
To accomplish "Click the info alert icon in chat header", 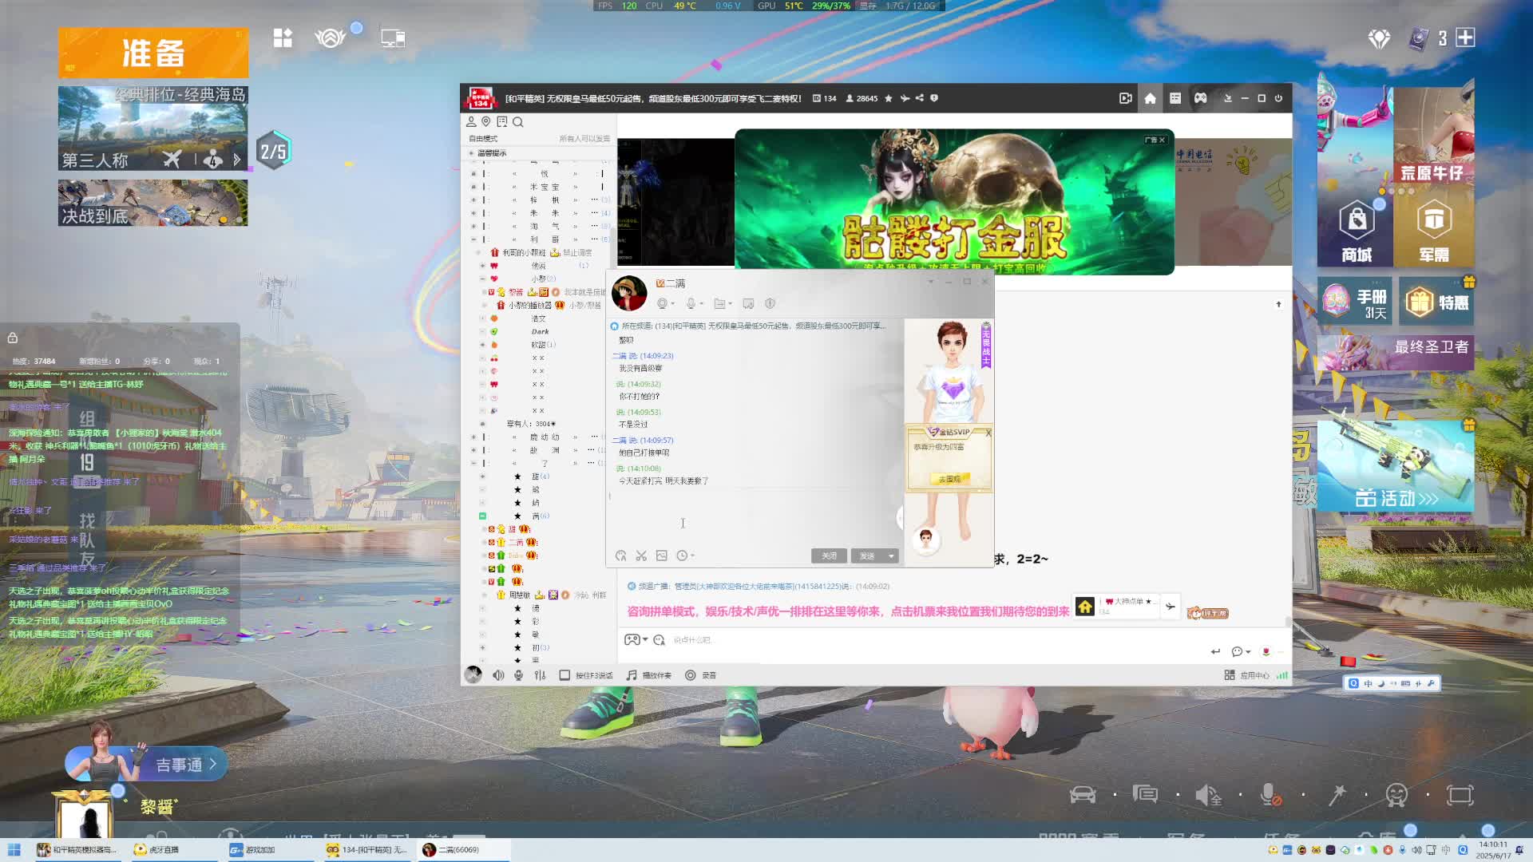I will (x=770, y=303).
